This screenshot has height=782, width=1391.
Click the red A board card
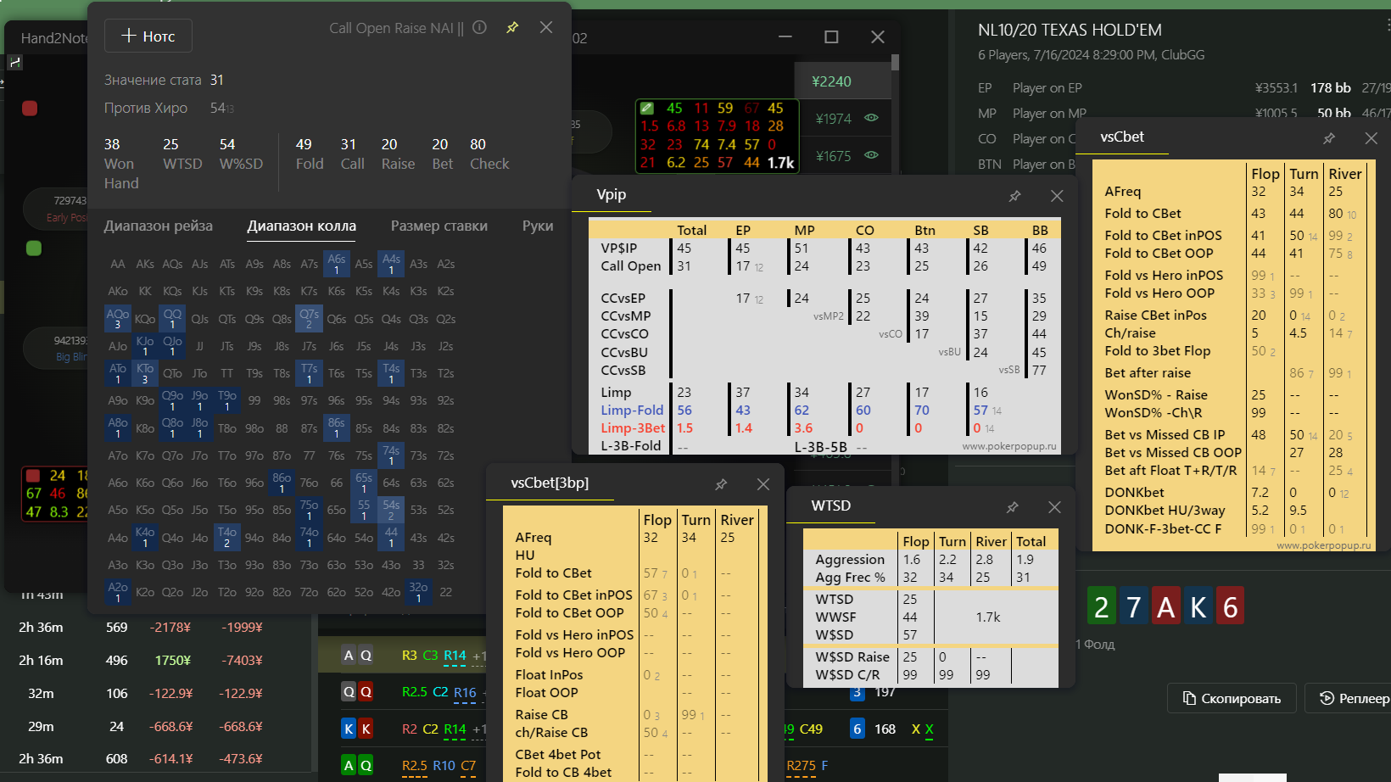(1165, 606)
